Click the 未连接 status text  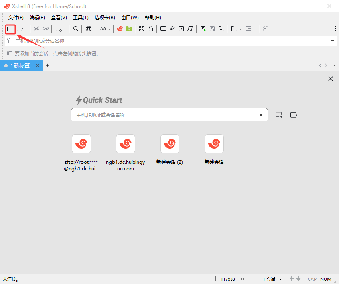click(x=10, y=280)
